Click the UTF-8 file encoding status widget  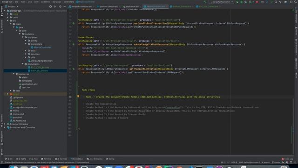click(234, 162)
